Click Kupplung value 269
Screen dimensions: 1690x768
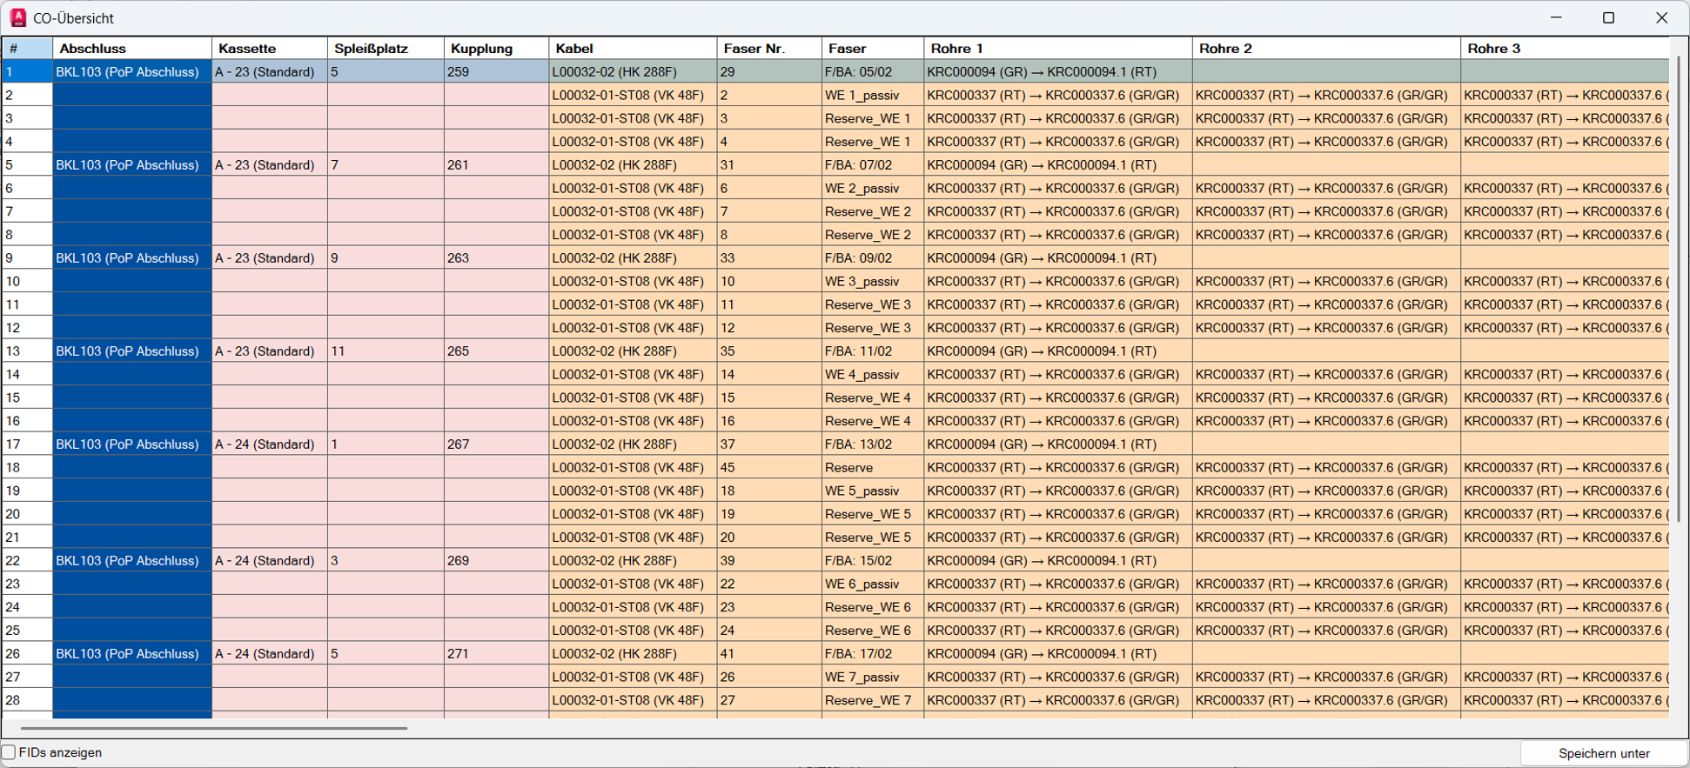pos(496,561)
